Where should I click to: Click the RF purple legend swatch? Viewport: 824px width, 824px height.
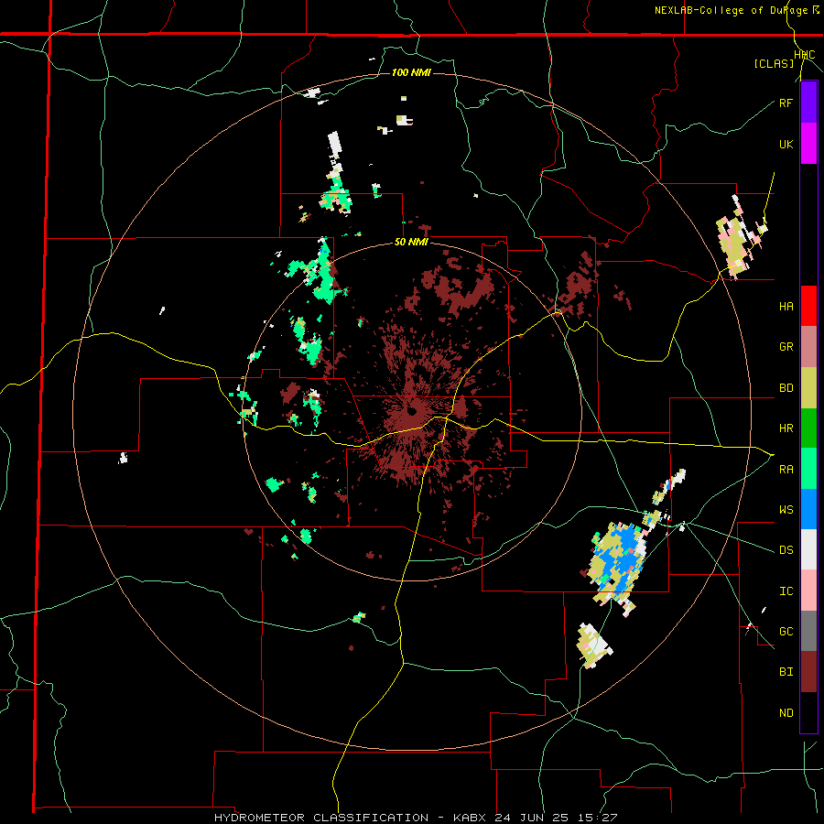(808, 103)
